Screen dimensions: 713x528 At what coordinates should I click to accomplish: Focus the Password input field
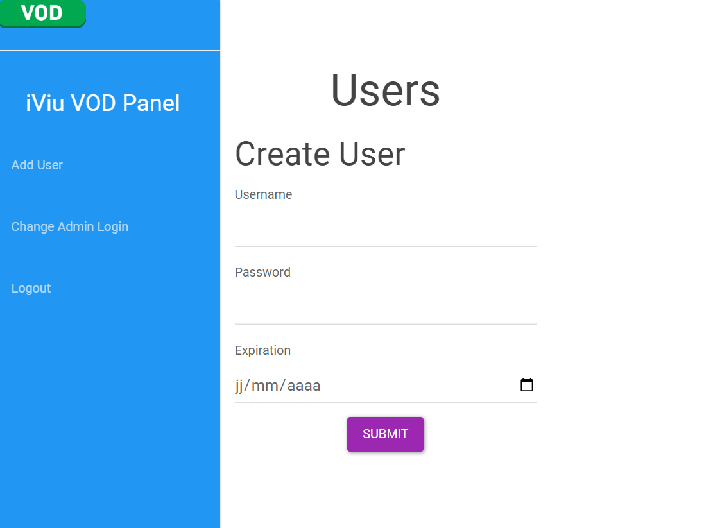[385, 309]
